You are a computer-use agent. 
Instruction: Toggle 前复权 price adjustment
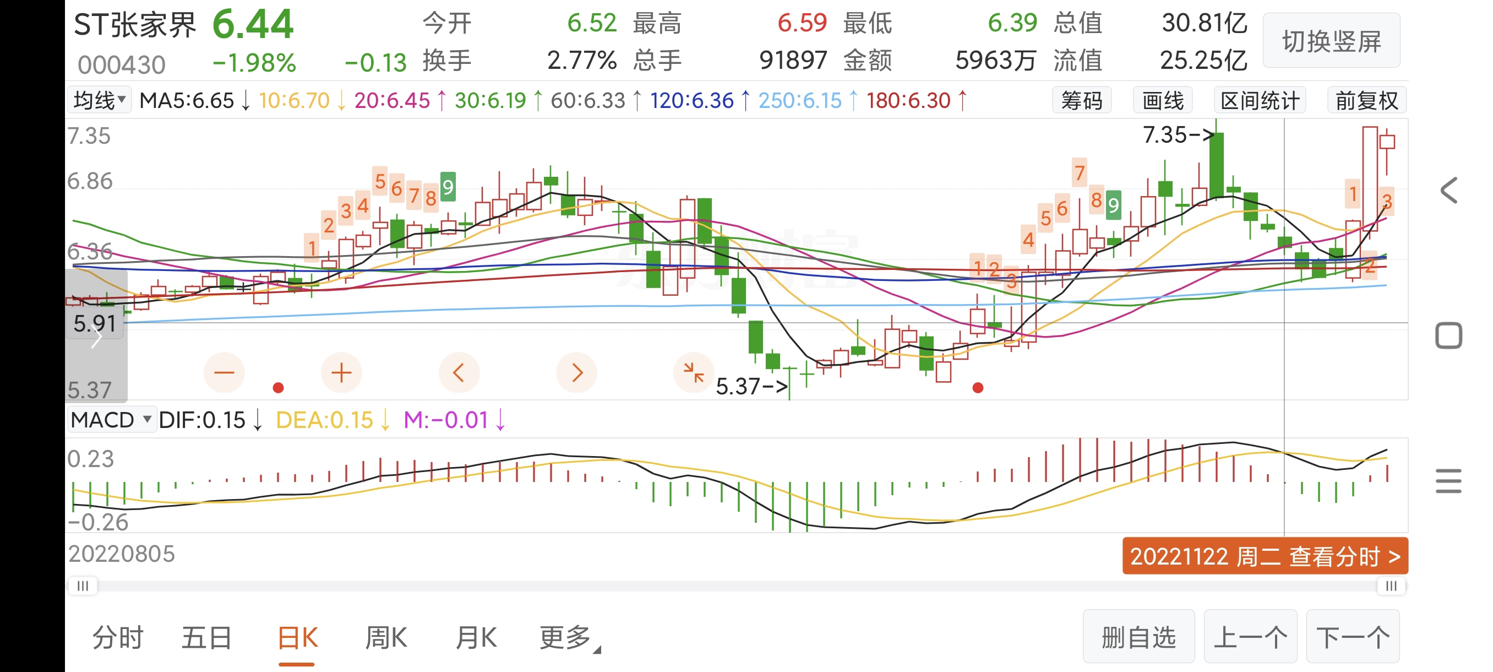(1366, 101)
